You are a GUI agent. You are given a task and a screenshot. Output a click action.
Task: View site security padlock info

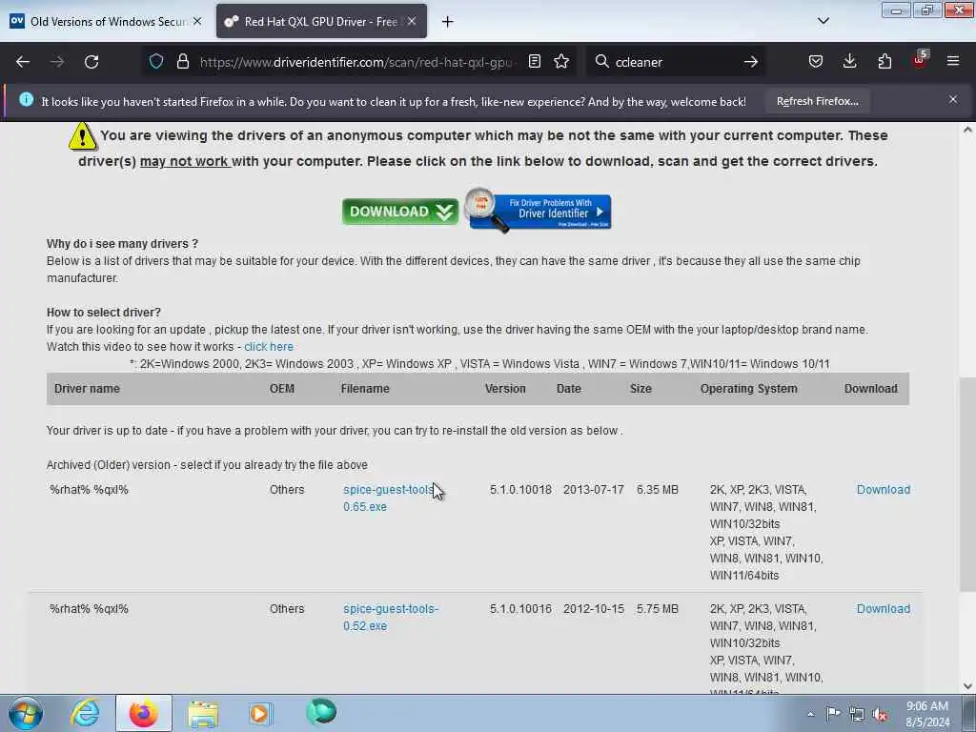click(x=182, y=62)
